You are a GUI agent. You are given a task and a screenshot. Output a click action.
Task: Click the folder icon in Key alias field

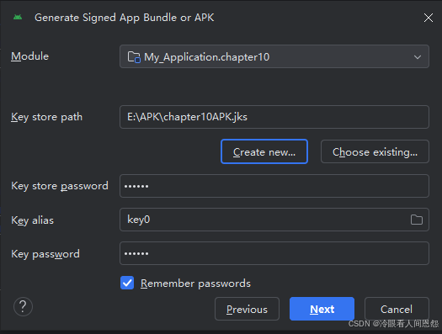417,220
